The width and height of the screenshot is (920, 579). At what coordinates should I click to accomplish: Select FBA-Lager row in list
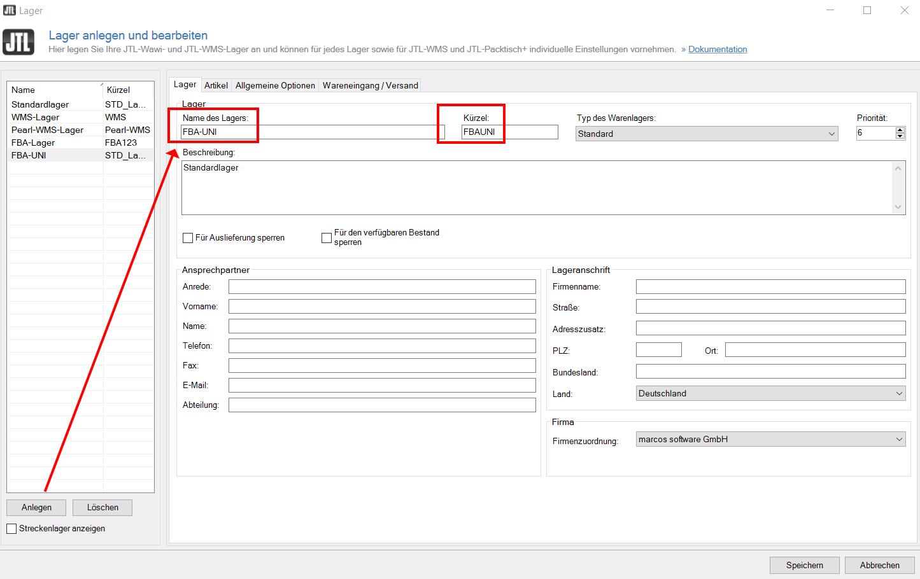80,143
